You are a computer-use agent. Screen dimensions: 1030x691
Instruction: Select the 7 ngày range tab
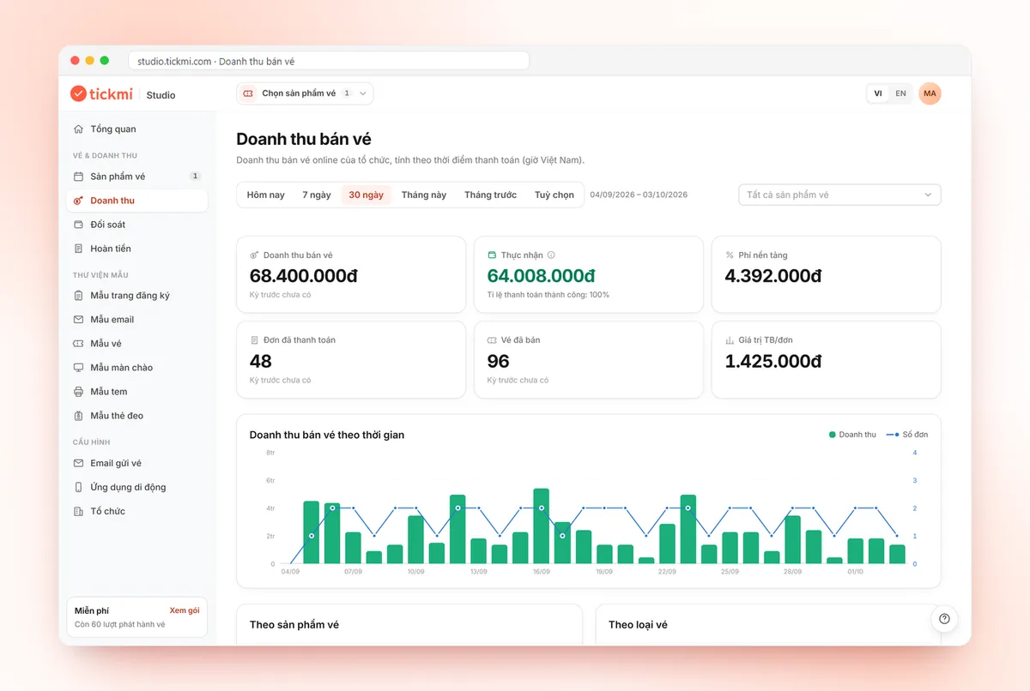[x=317, y=195]
